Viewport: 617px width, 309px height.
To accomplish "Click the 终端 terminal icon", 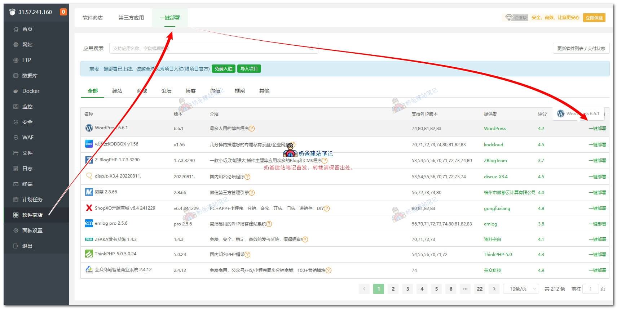I will coord(16,184).
